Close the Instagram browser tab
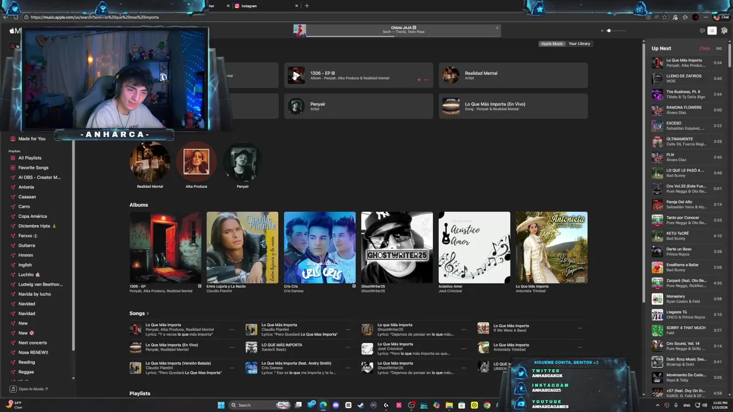The width and height of the screenshot is (733, 412). click(x=297, y=6)
